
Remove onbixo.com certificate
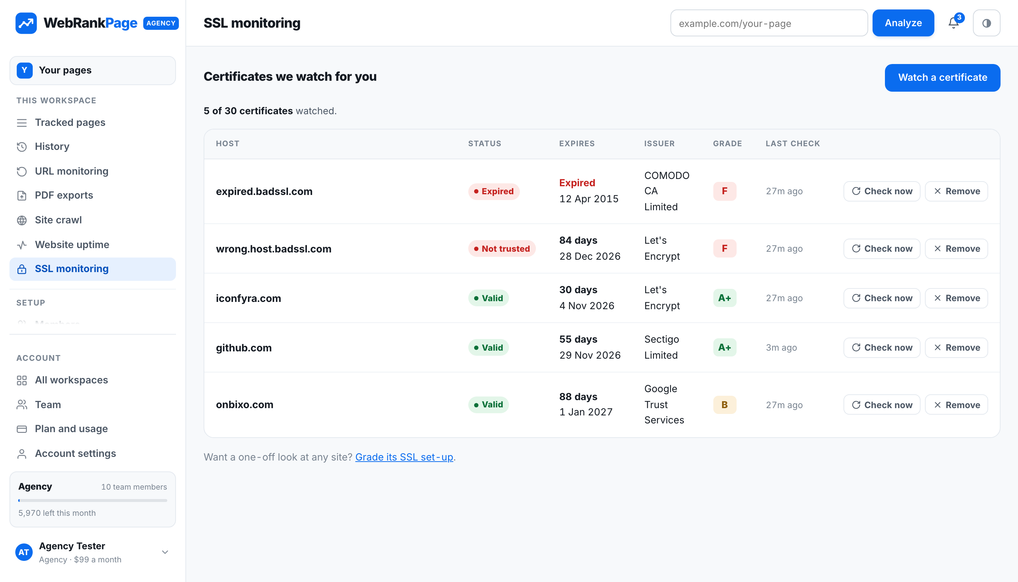957,405
